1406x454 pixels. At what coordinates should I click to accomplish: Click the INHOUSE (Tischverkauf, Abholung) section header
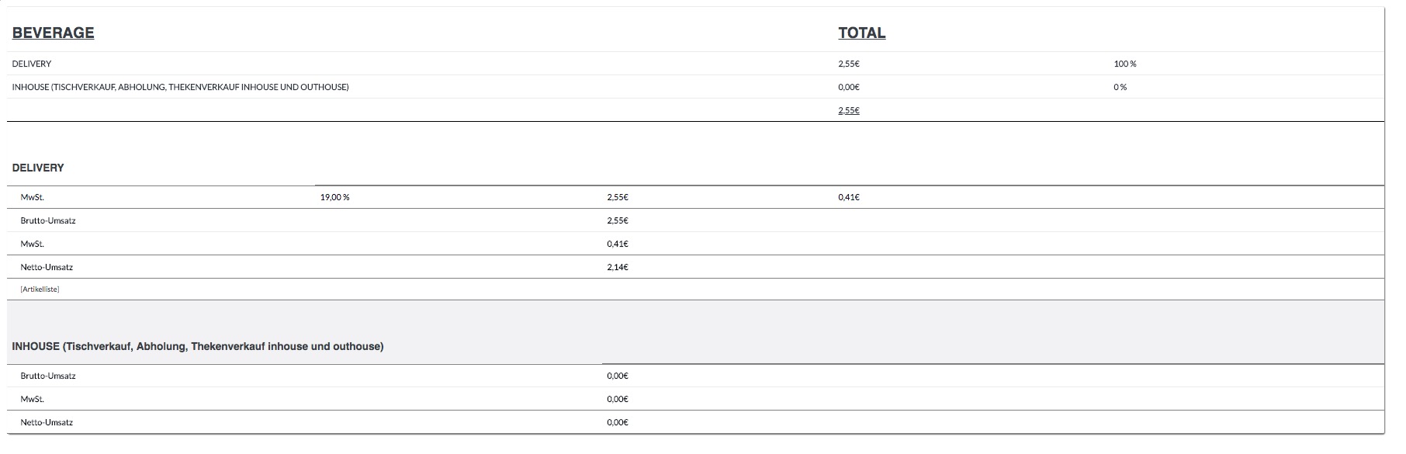[198, 346]
